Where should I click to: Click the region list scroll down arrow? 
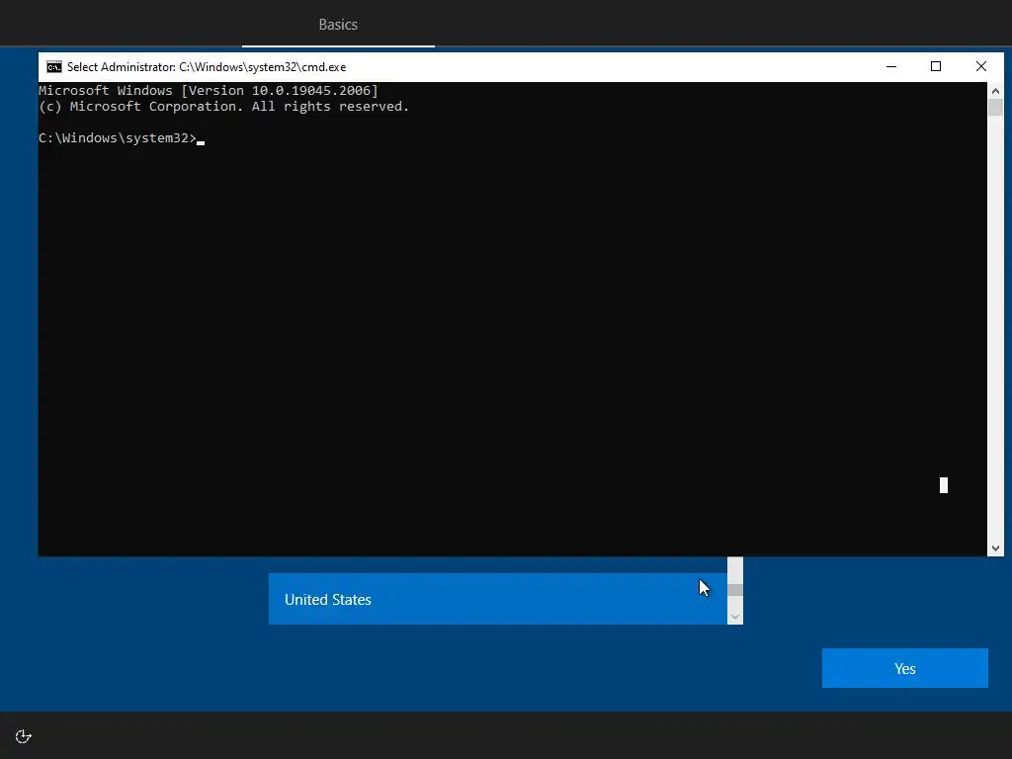coord(735,617)
